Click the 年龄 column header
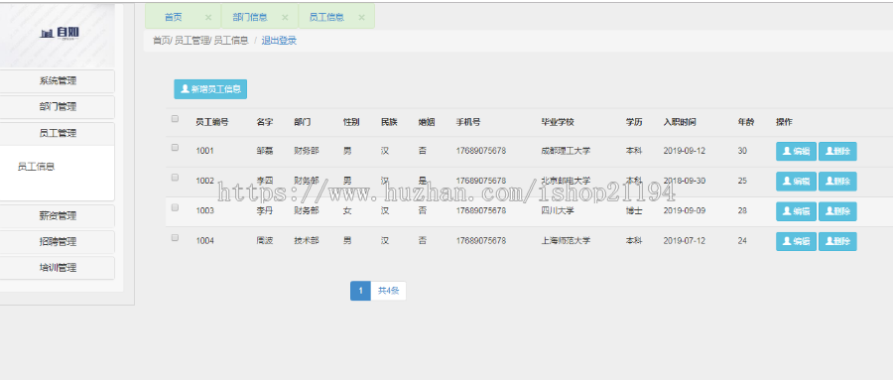The image size is (893, 380). [x=746, y=122]
